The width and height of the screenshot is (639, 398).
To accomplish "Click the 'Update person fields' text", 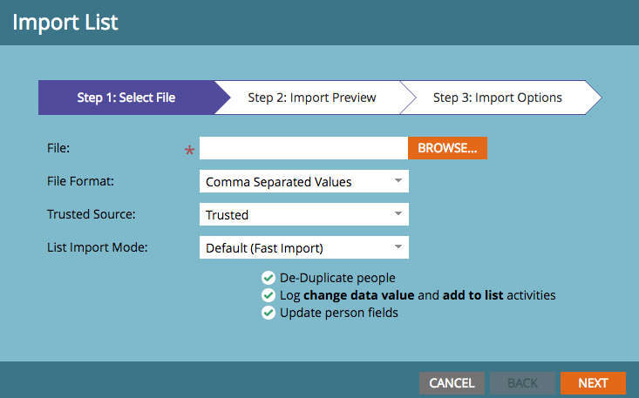I will [339, 313].
